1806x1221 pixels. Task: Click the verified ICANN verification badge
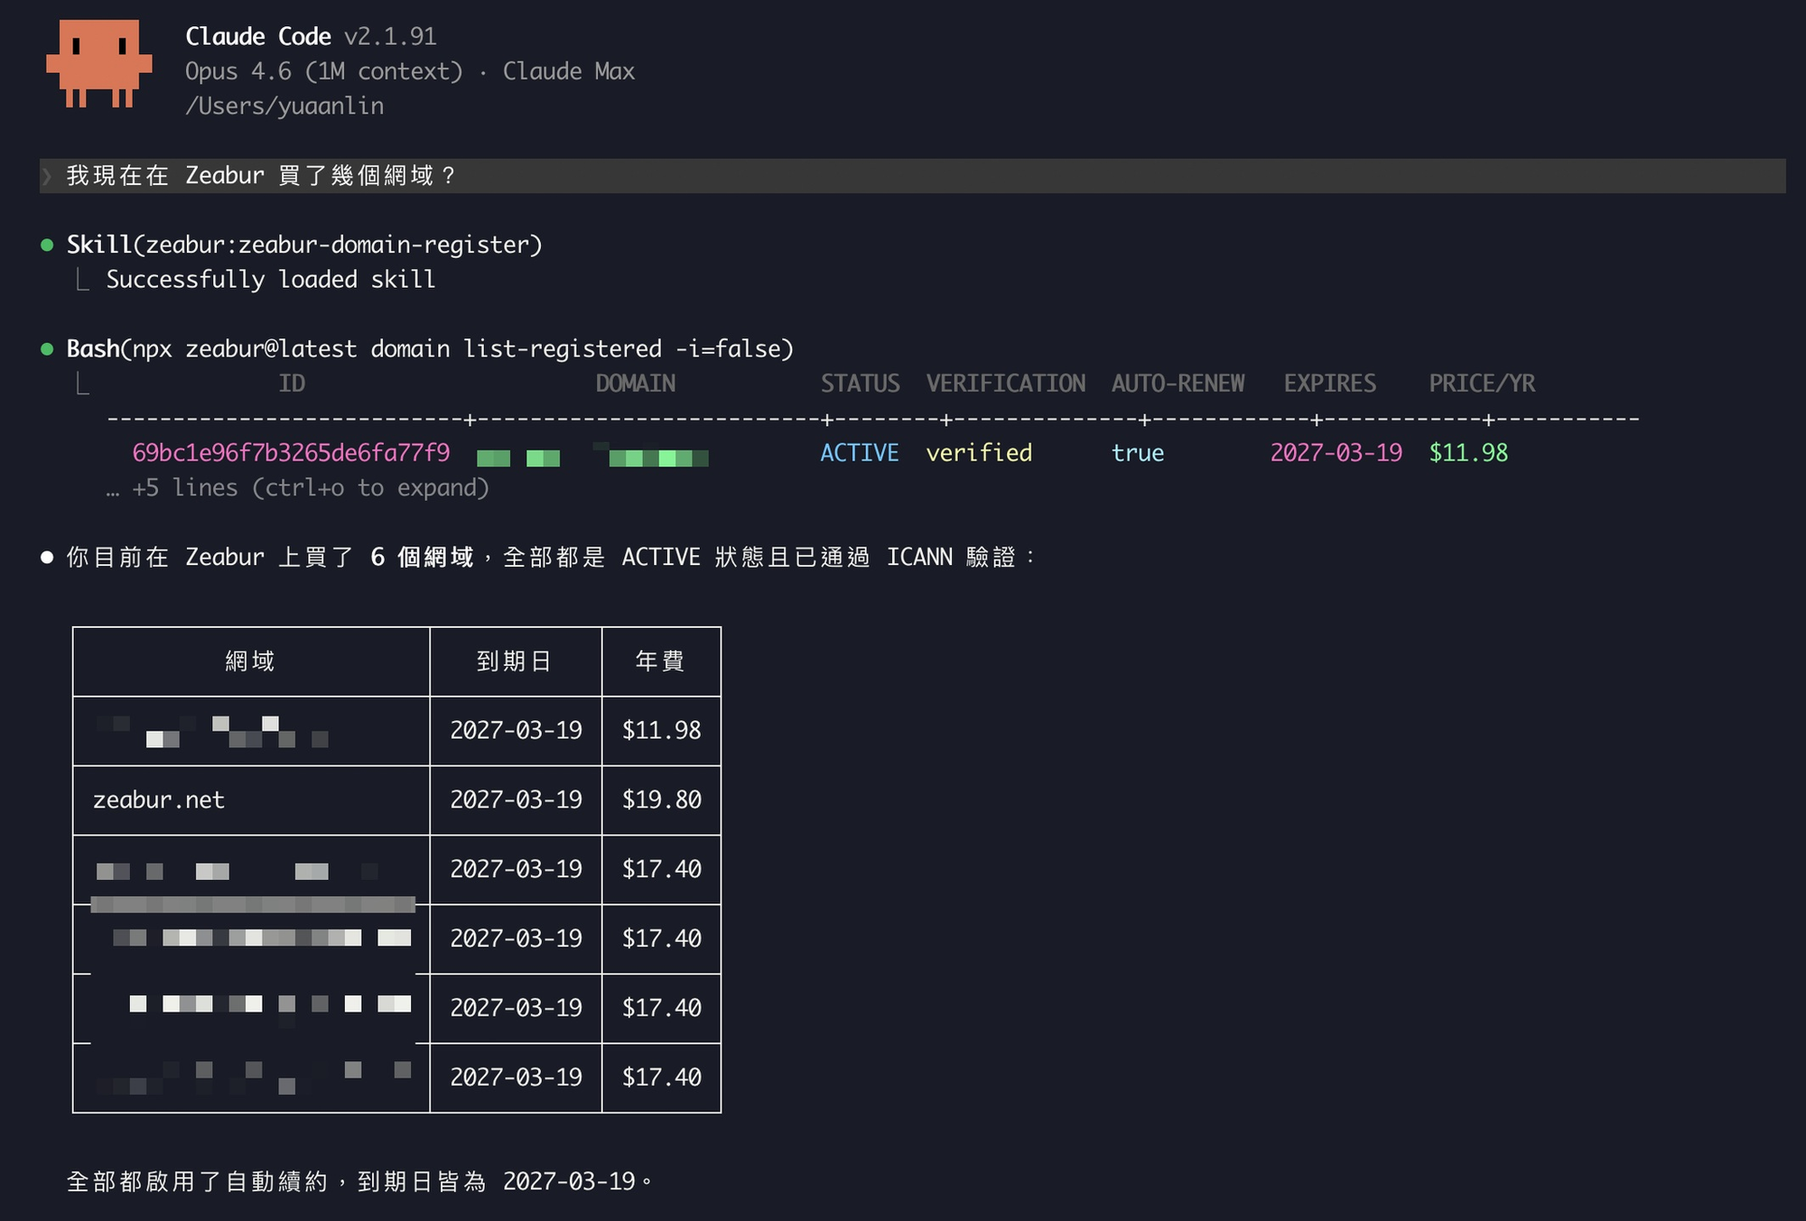point(979,453)
